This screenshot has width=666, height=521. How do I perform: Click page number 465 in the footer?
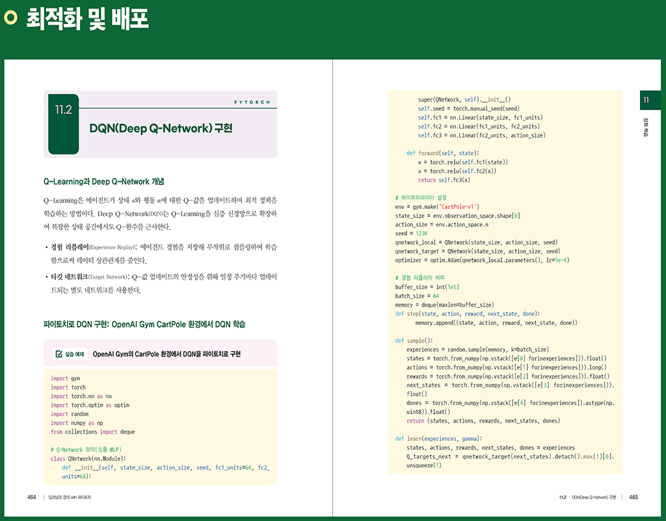point(633,498)
